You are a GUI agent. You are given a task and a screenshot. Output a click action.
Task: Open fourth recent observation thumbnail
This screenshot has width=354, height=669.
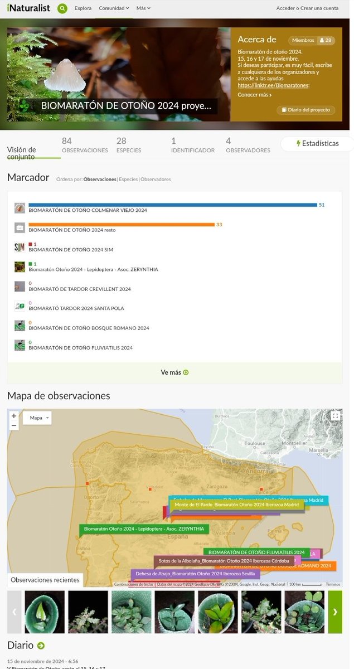pyautogui.click(x=174, y=612)
